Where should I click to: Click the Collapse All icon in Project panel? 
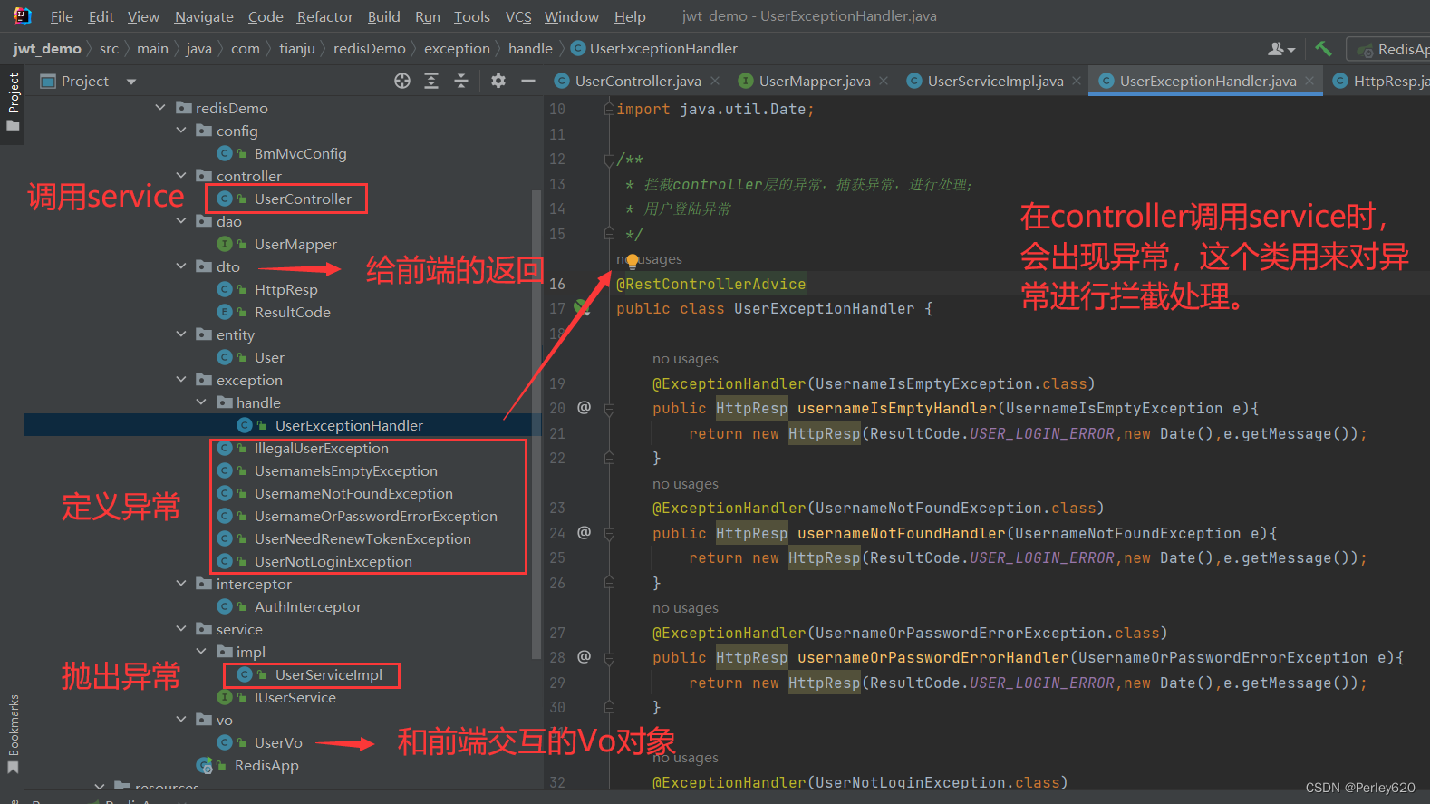coord(461,81)
